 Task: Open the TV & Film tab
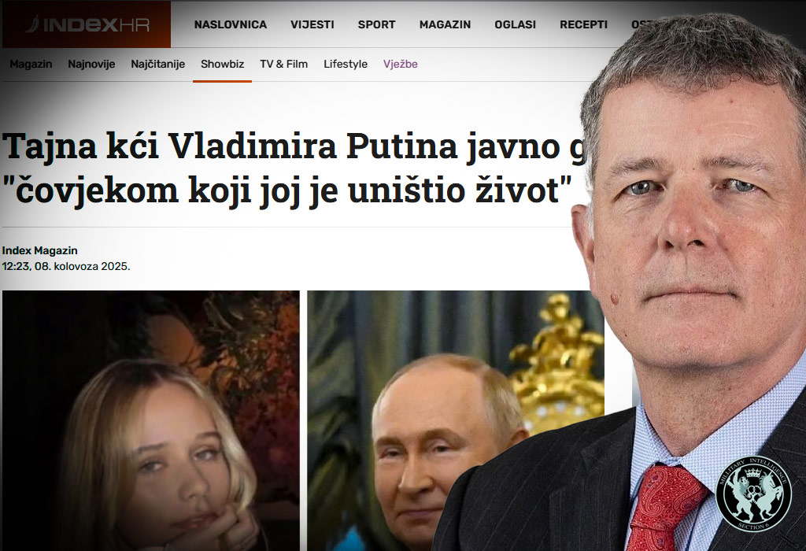click(x=283, y=65)
